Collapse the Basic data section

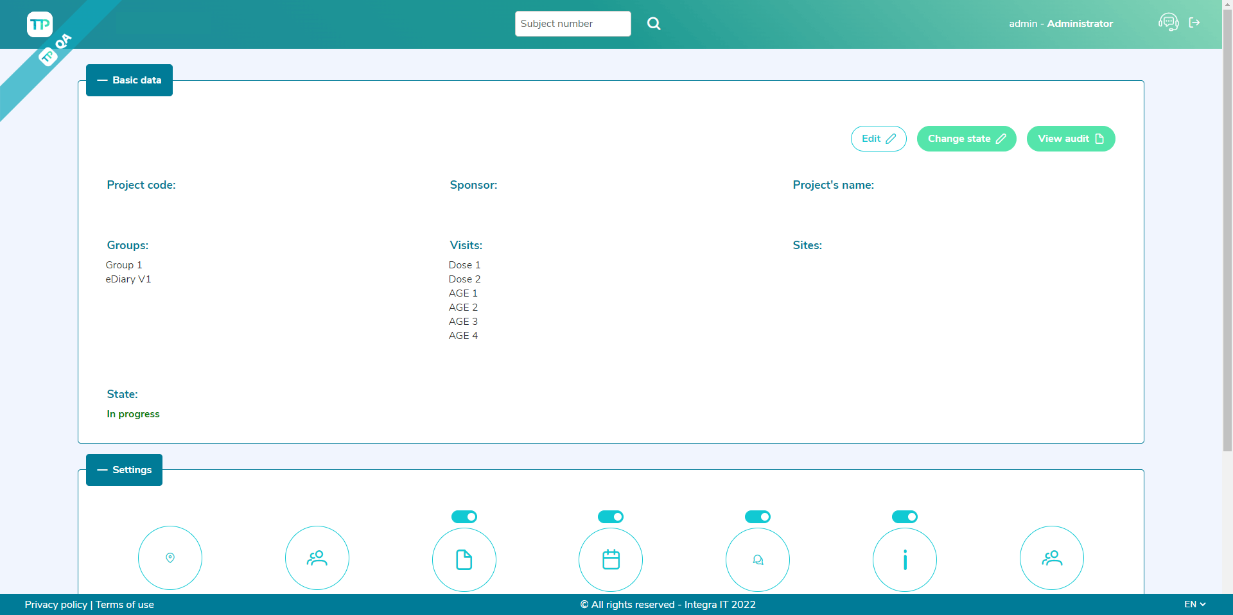pyautogui.click(x=129, y=80)
